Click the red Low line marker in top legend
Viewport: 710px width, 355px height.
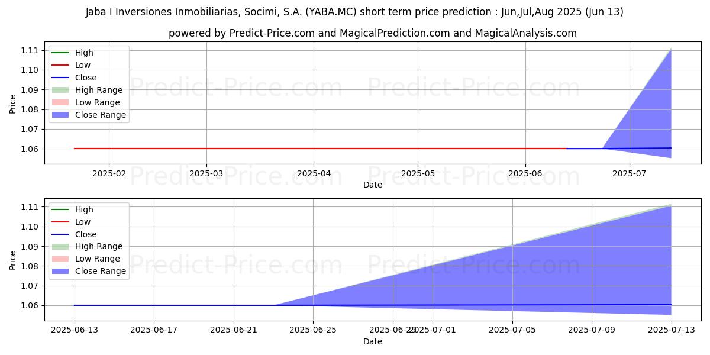click(60, 65)
